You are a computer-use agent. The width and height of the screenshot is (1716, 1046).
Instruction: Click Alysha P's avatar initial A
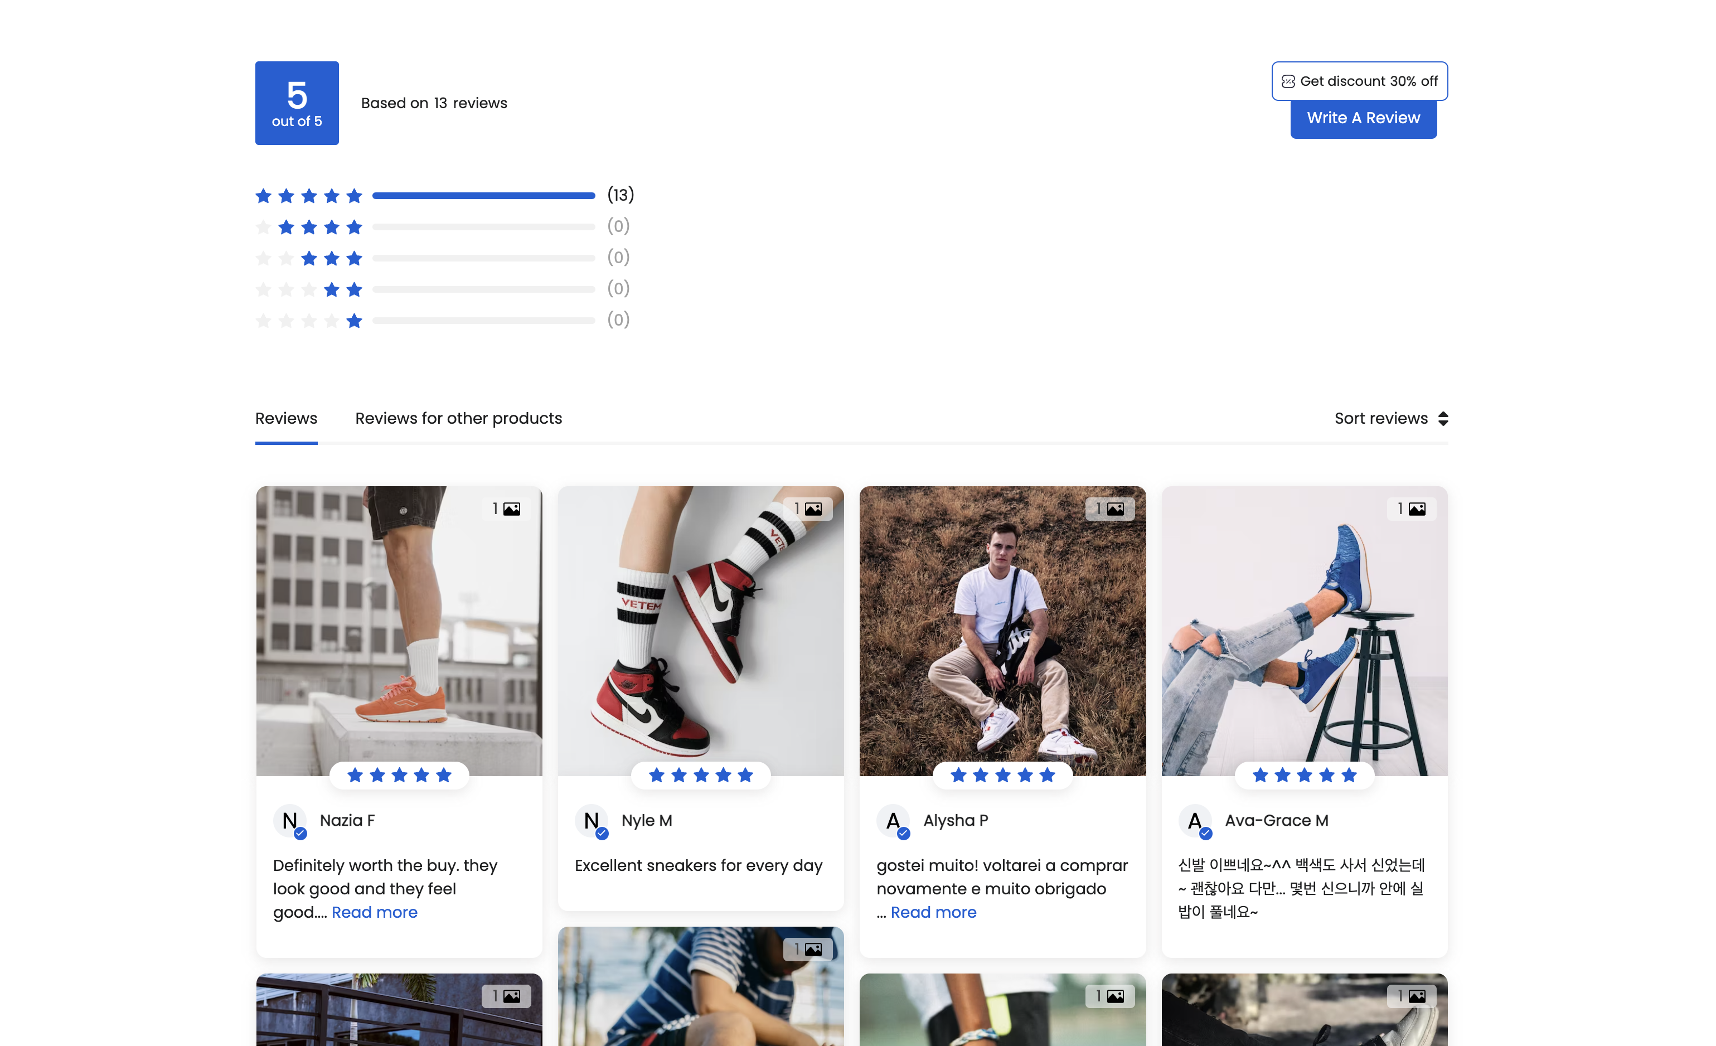click(x=894, y=821)
